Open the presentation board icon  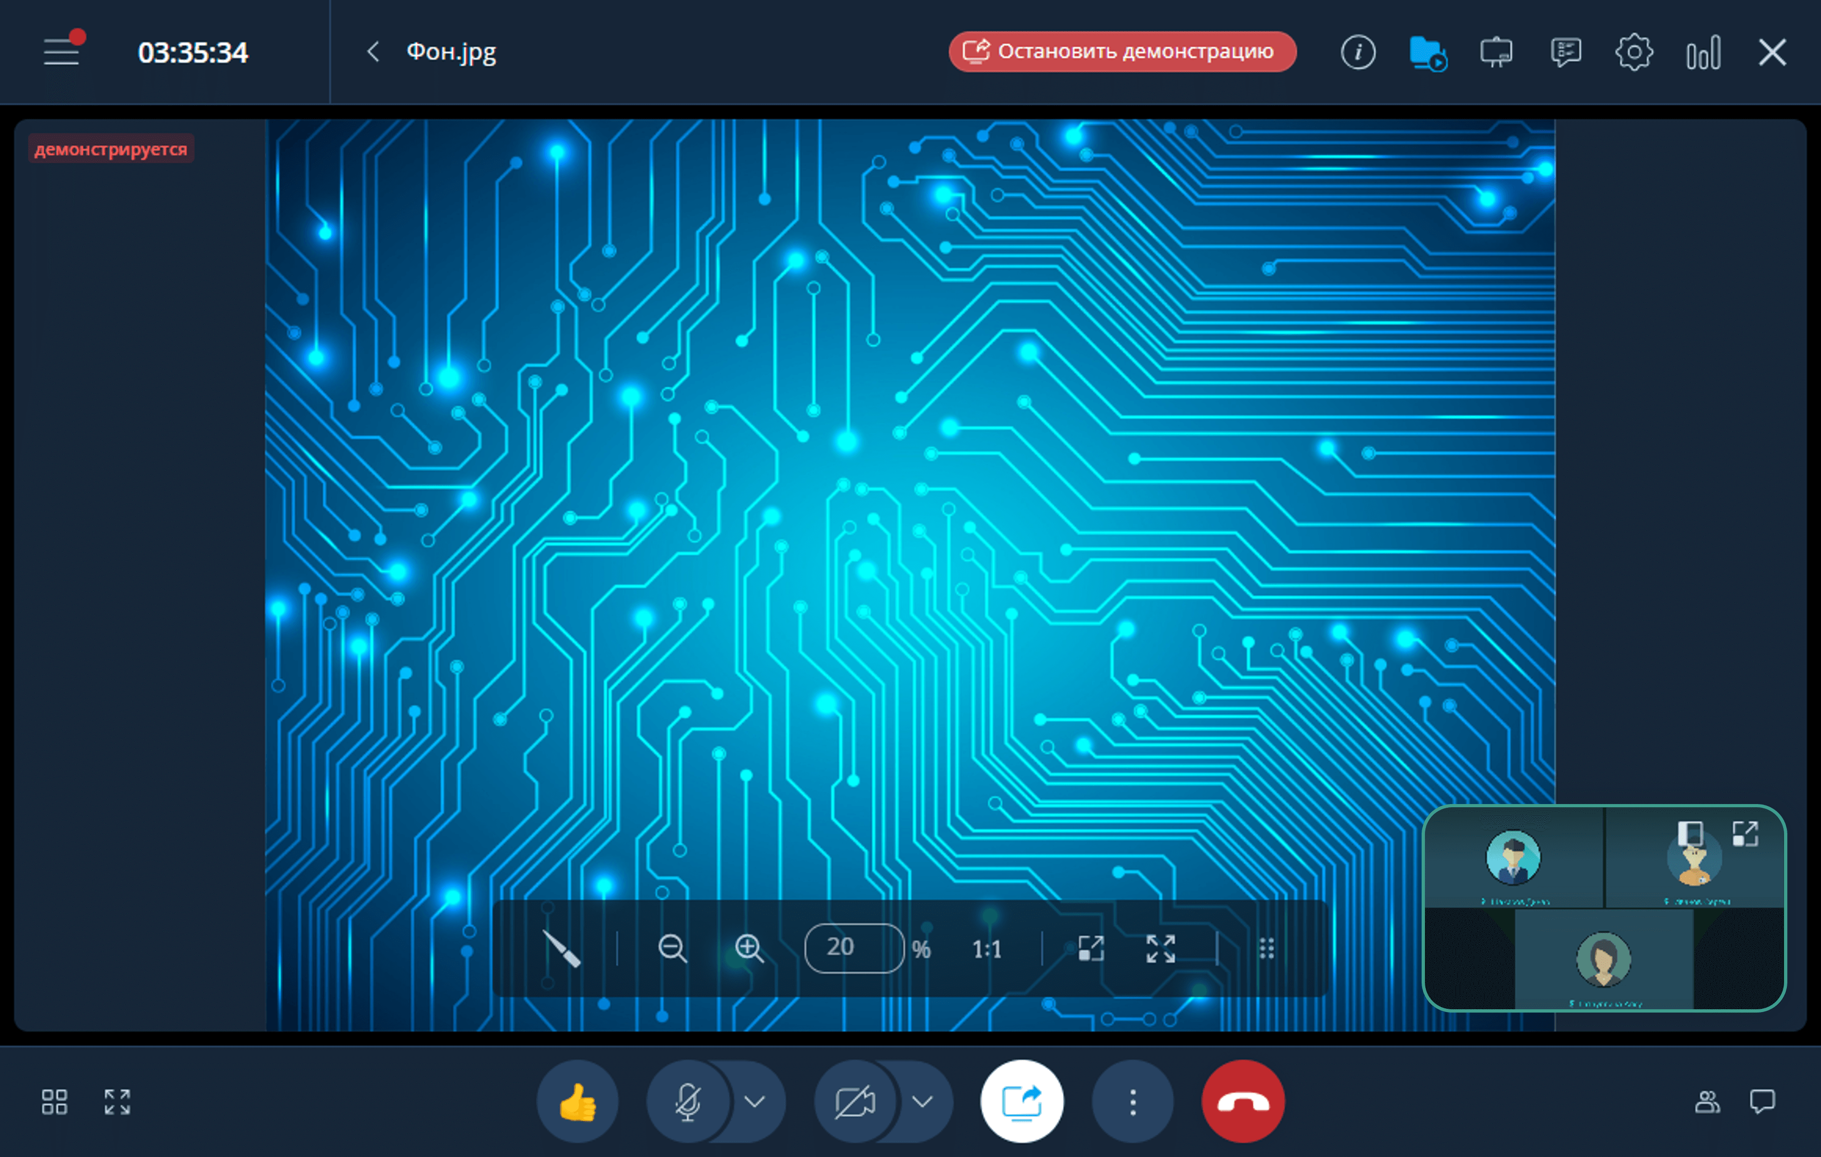coord(1496,52)
